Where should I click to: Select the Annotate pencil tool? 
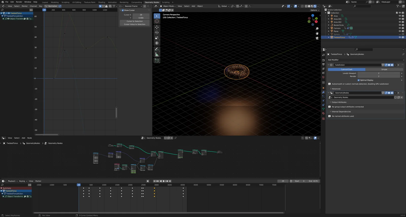[157, 49]
